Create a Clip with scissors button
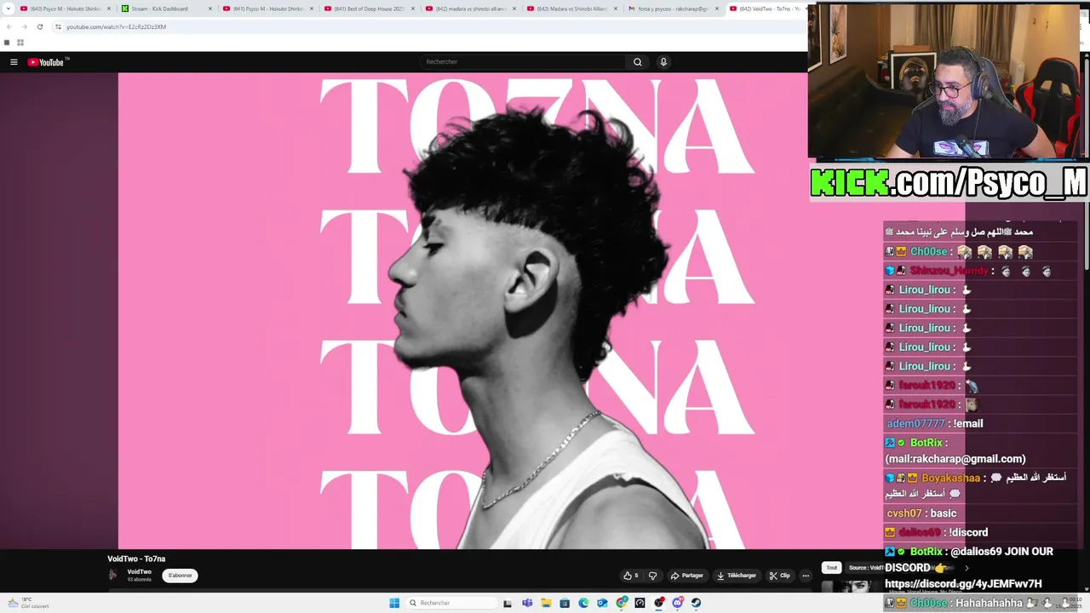The height and width of the screenshot is (613, 1090). [x=780, y=576]
